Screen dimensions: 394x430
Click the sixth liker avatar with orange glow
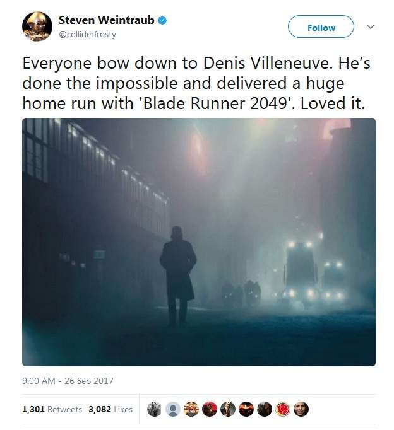(x=246, y=409)
